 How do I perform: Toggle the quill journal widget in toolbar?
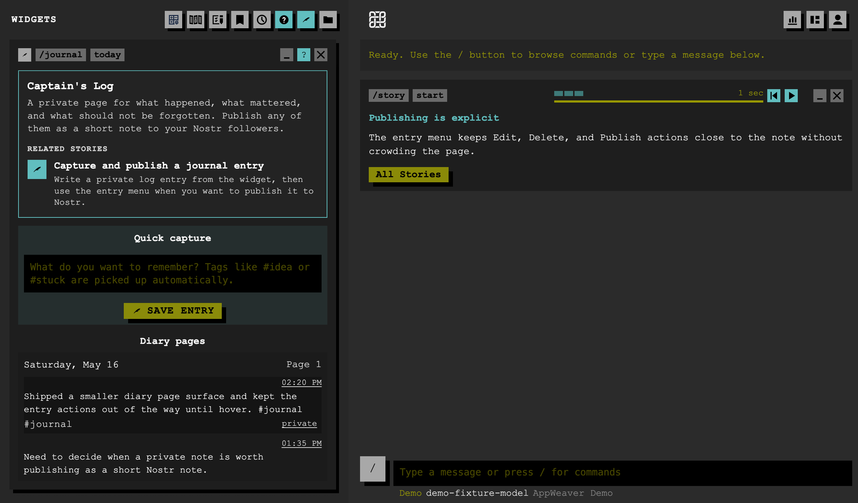[306, 20]
